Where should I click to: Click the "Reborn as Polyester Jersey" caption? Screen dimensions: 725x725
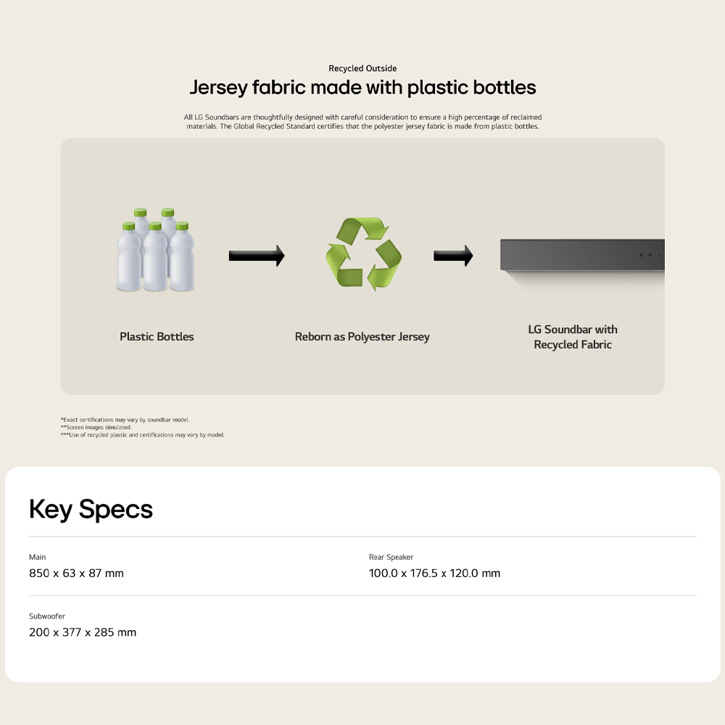[362, 336]
